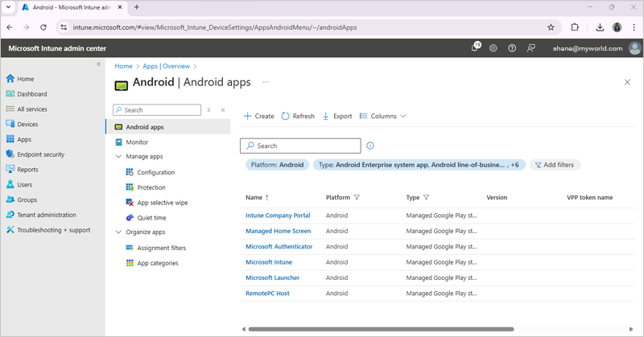The height and width of the screenshot is (337, 644).
Task: Click the Add filters button
Action: (x=555, y=165)
